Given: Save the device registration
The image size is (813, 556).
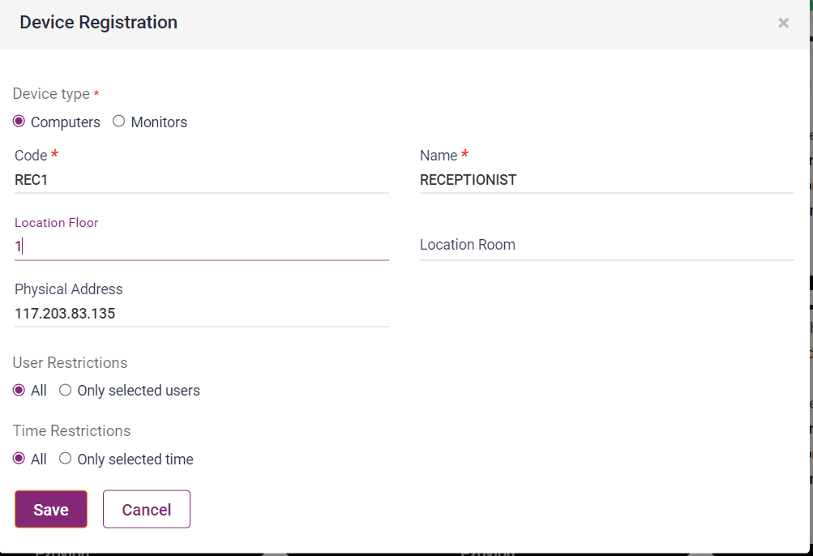Looking at the screenshot, I should pos(50,509).
